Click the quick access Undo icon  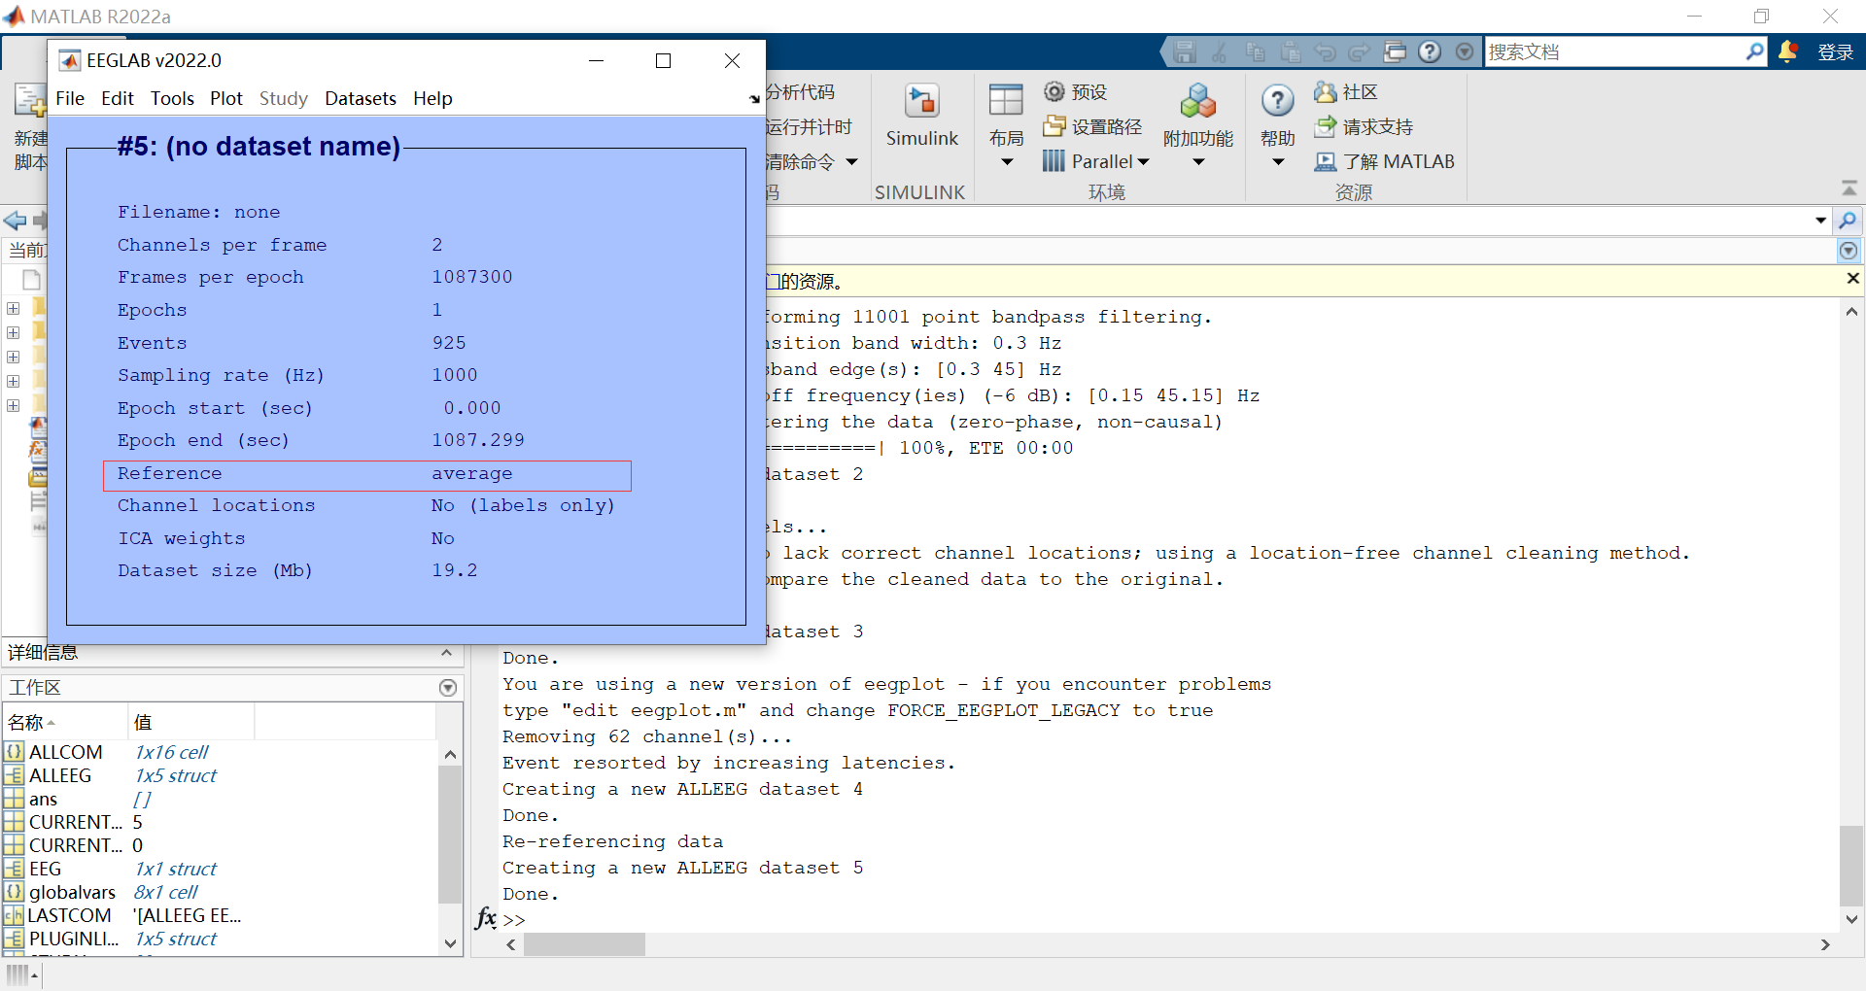(x=1325, y=51)
